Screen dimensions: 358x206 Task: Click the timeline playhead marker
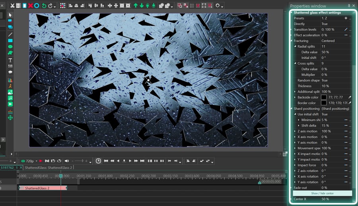[x=61, y=176]
